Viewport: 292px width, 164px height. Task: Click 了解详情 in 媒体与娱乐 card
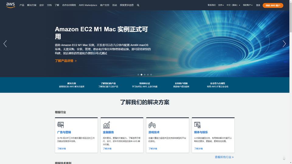point(198,149)
